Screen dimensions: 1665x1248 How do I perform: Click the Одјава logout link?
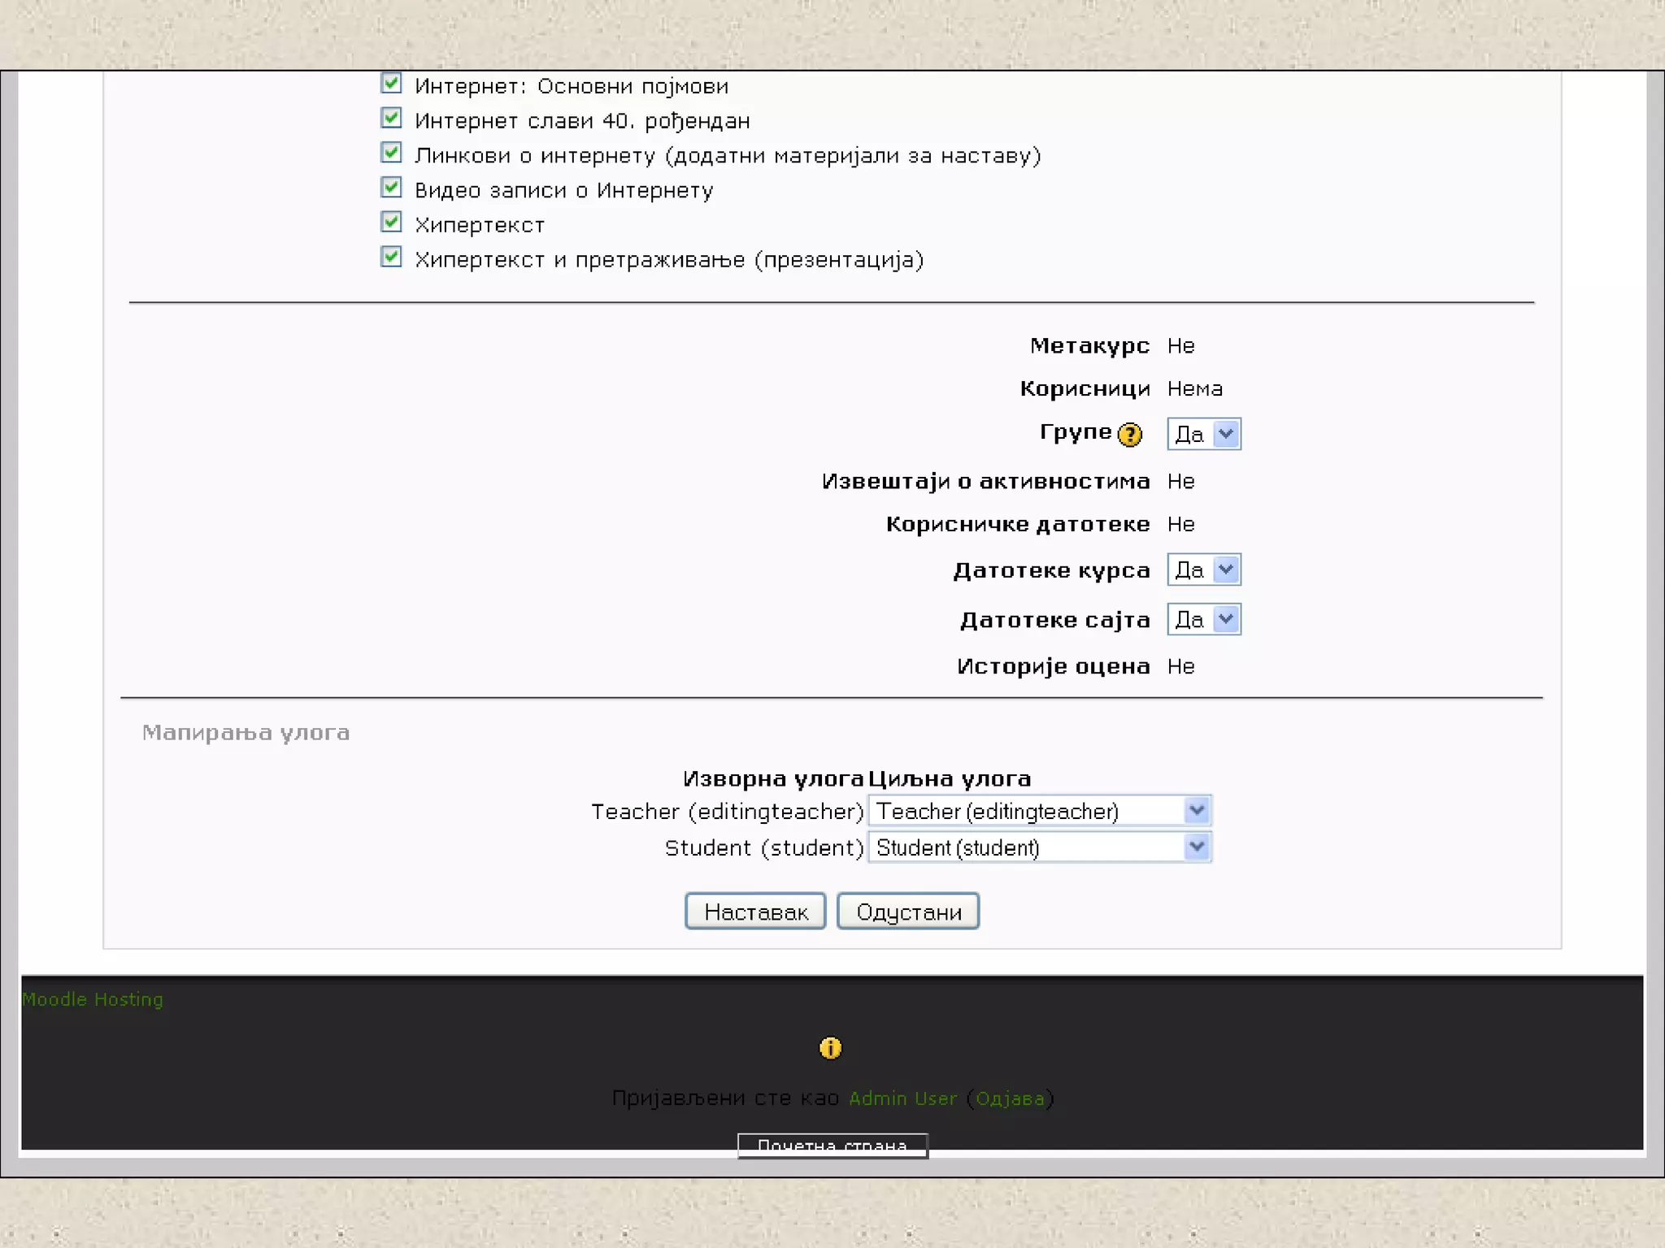(x=1010, y=1098)
